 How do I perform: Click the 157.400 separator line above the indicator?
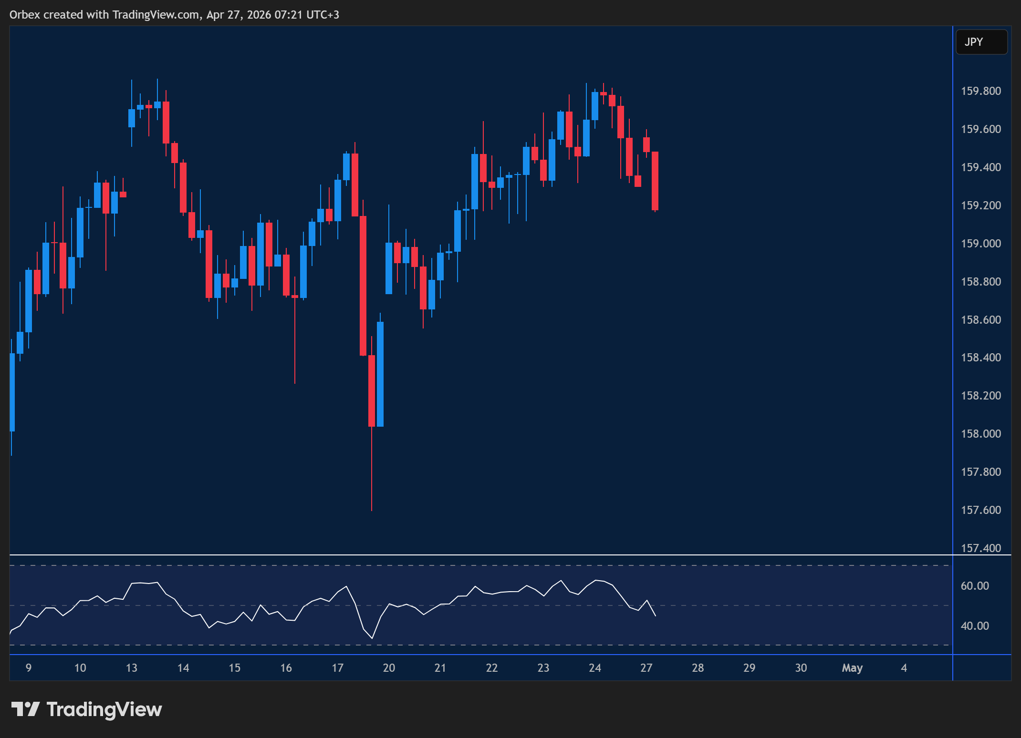pyautogui.click(x=477, y=555)
